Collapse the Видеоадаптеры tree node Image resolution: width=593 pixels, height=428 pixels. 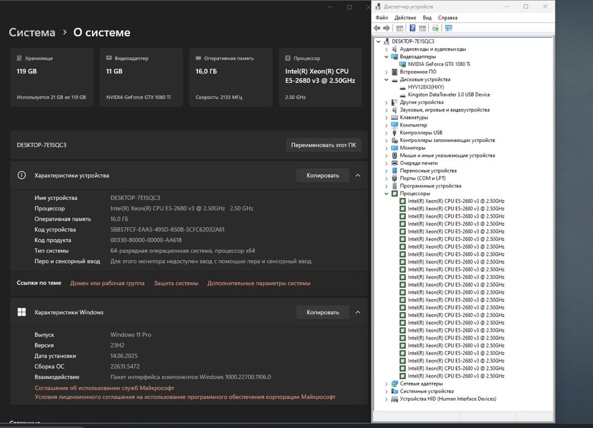click(x=387, y=57)
